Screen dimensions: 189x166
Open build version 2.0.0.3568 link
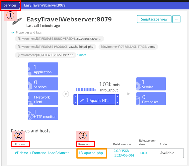pyautogui.click(x=124, y=153)
